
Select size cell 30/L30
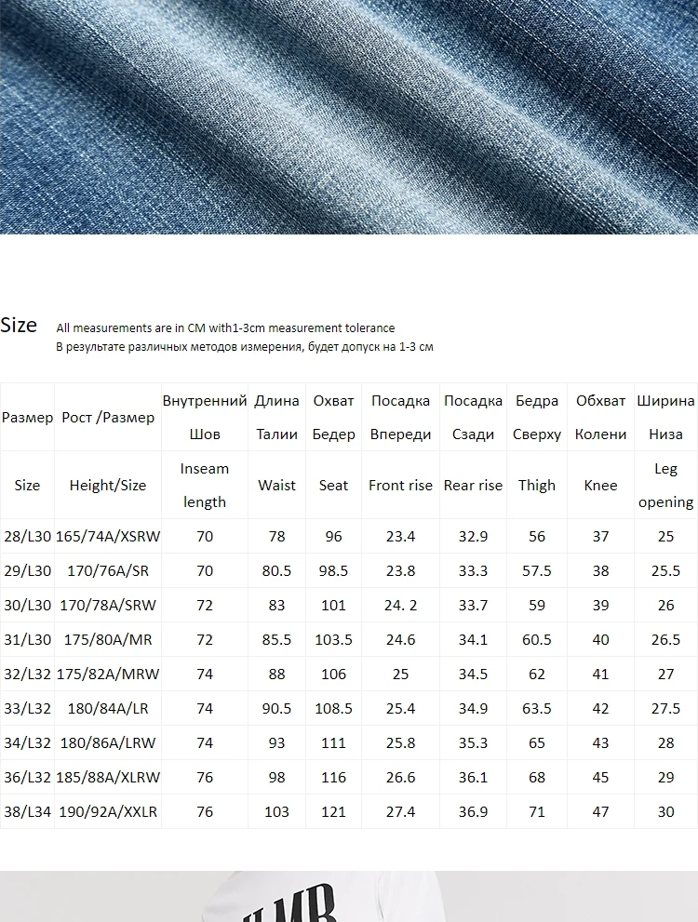[27, 605]
